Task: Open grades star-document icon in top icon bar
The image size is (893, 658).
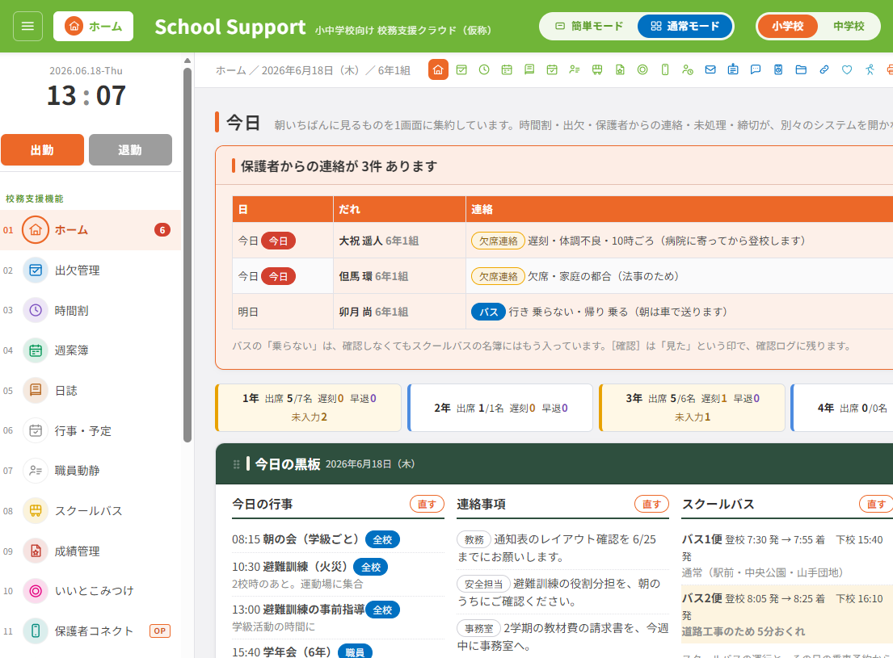Action: [x=620, y=69]
